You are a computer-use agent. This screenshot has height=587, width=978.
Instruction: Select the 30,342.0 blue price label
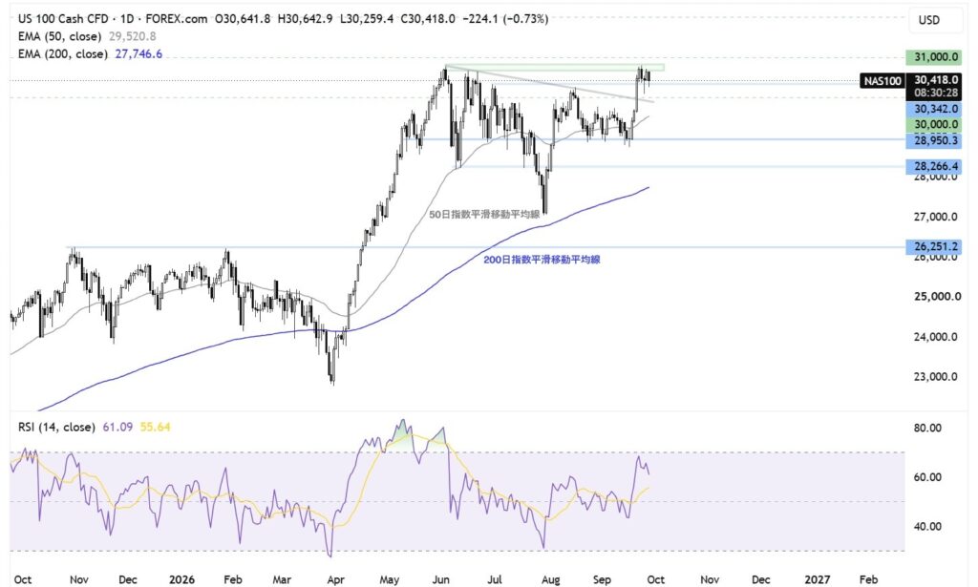click(x=934, y=109)
